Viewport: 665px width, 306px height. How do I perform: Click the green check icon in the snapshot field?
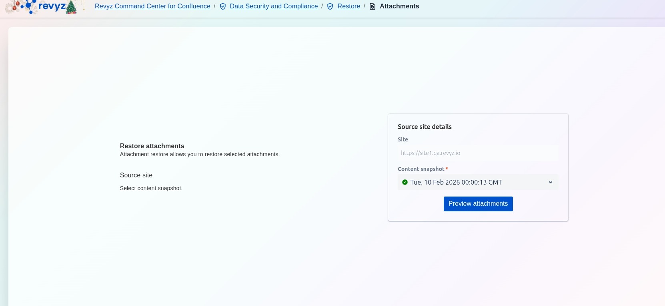click(405, 182)
